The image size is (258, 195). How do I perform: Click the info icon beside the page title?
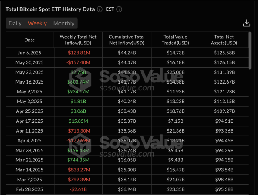pos(100,9)
